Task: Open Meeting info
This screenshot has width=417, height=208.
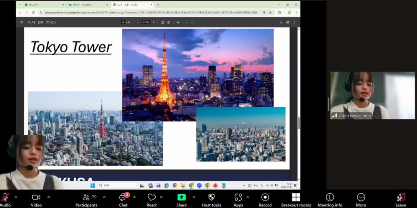Action: (x=330, y=197)
